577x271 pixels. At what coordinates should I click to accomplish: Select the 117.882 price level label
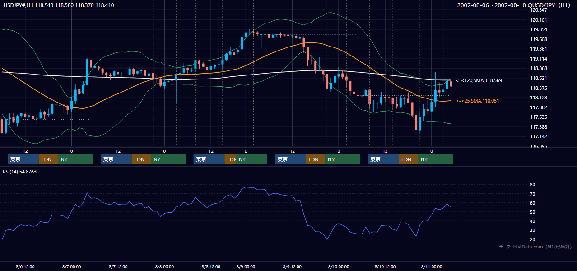pos(539,107)
